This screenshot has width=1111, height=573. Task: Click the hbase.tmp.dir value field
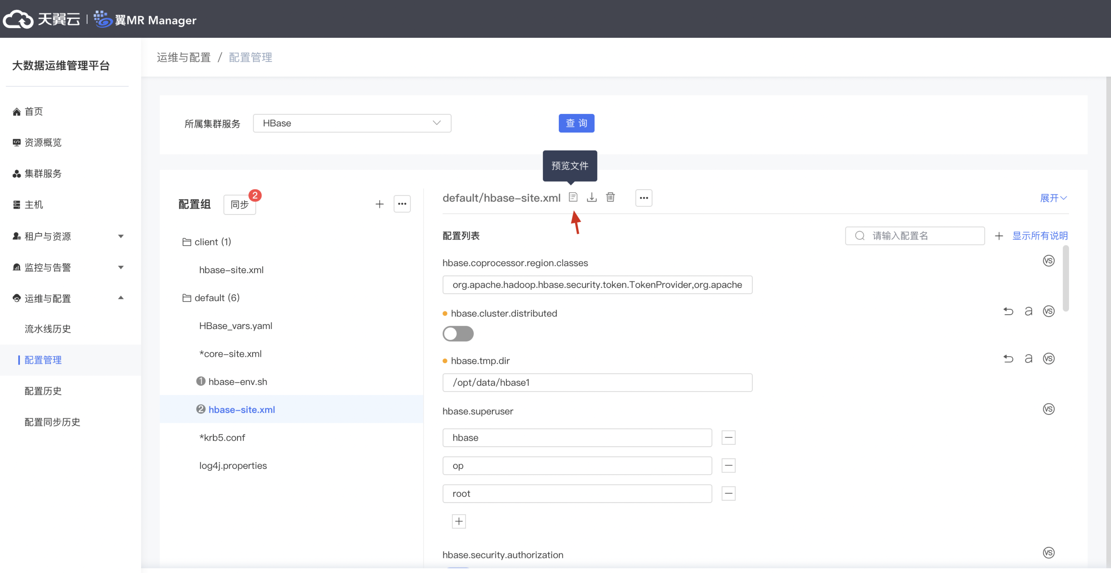pos(597,383)
